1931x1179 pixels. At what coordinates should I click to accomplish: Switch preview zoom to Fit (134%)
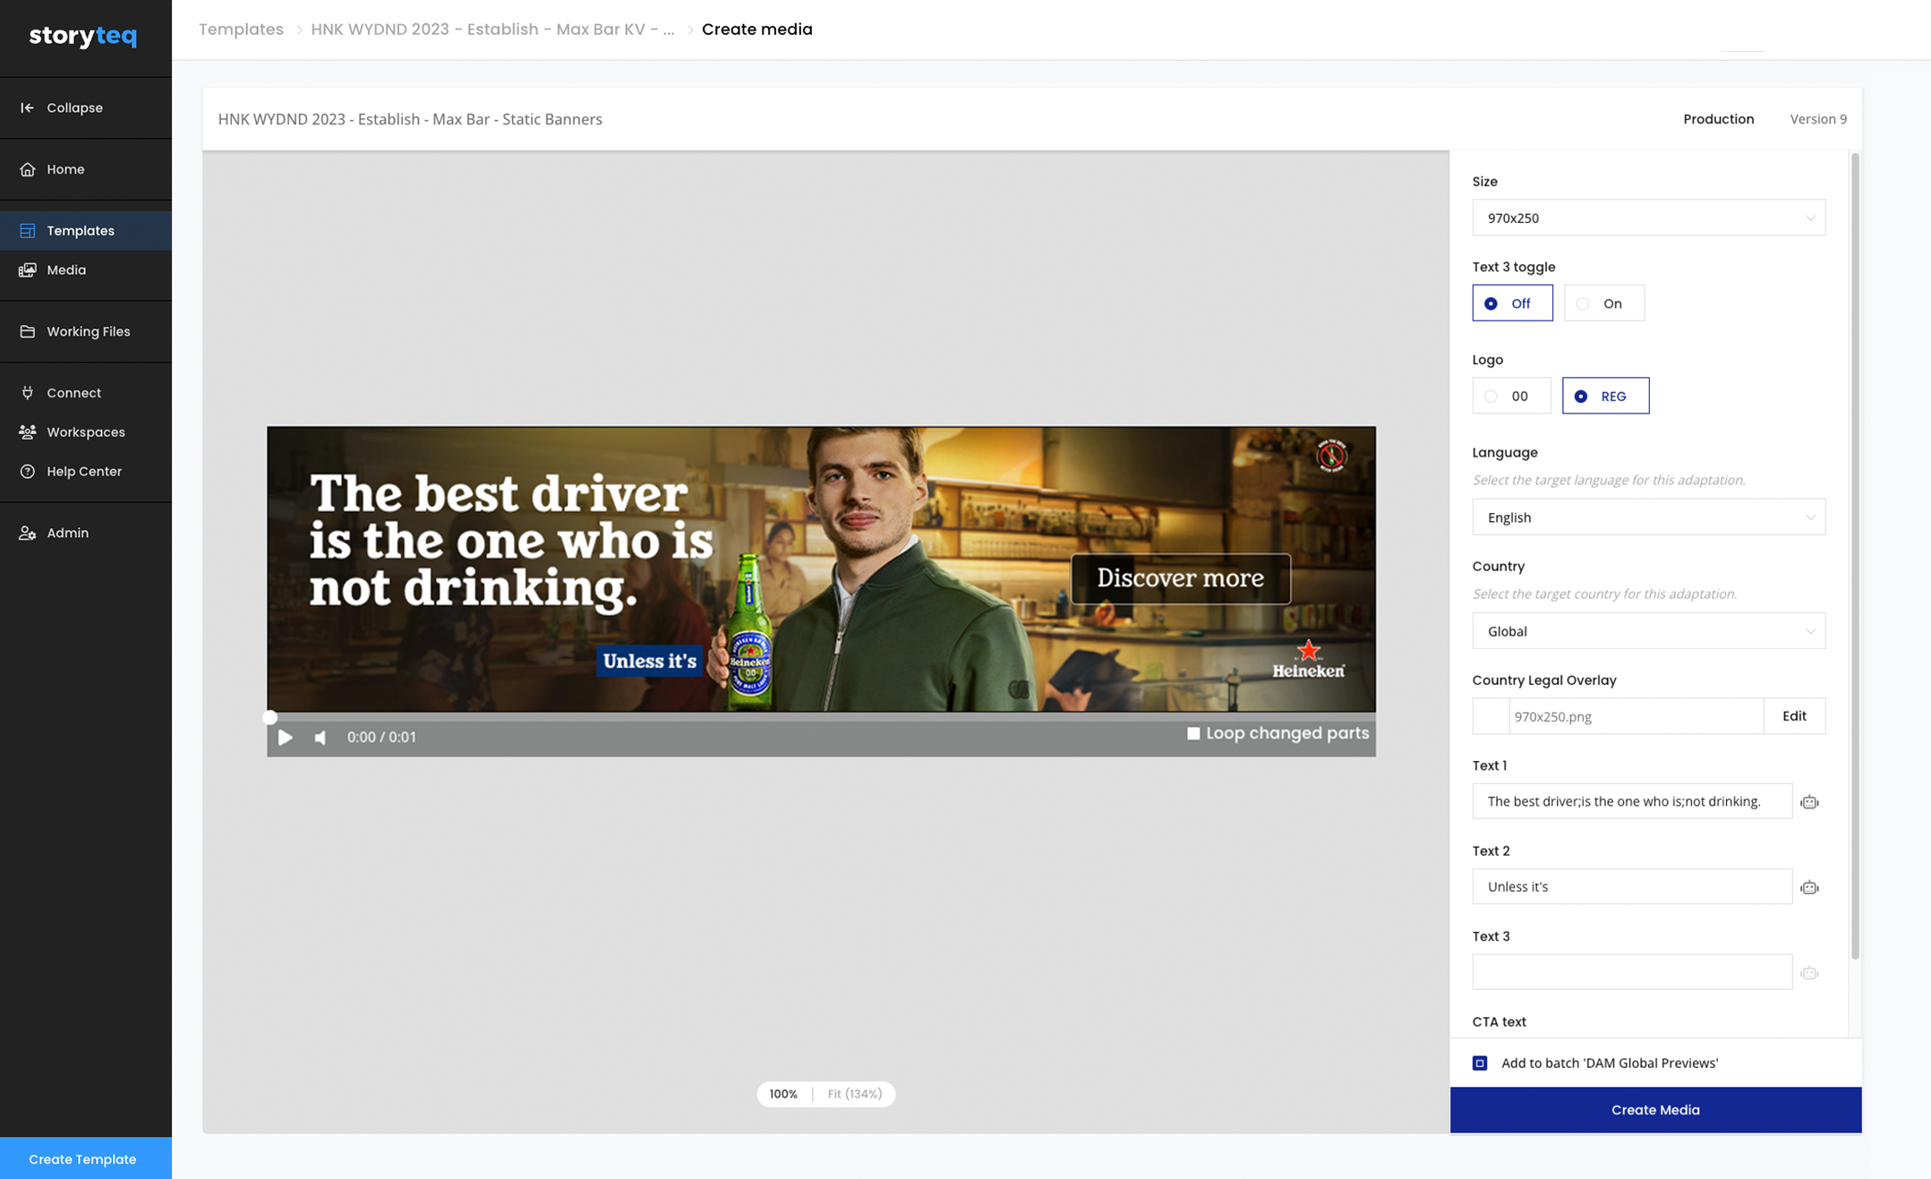tap(854, 1094)
